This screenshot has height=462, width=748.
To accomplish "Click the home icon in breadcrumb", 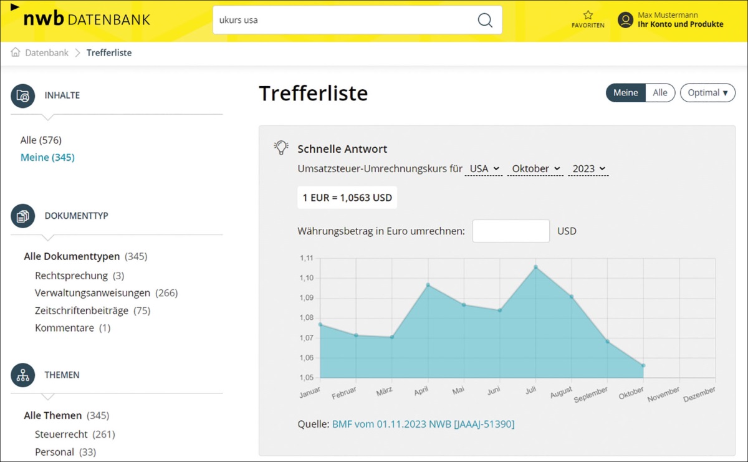I will pyautogui.click(x=16, y=52).
